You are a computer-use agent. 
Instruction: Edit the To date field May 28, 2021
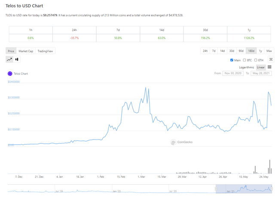coord(261,73)
